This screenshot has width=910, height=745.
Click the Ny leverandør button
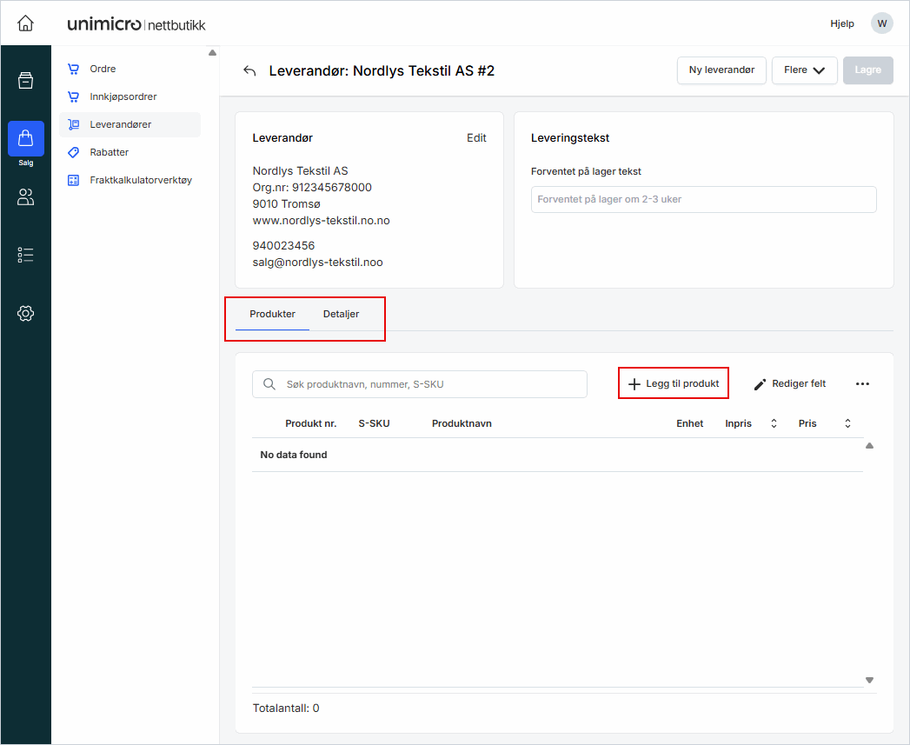(x=721, y=70)
